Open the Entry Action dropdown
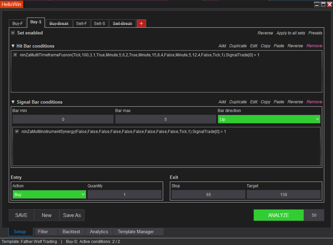 [49, 194]
